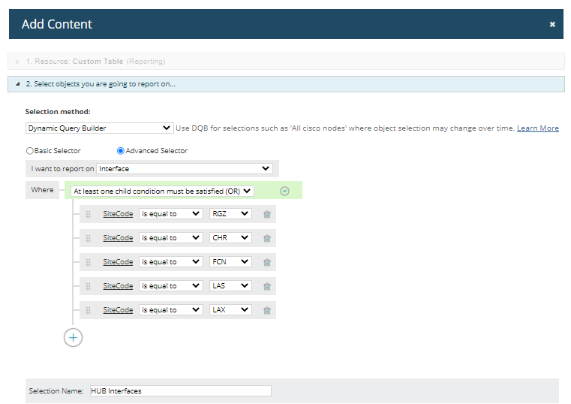Screen dimensions: 571x404
Task: Collapse step 2 Select objects section
Action: [286, 84]
